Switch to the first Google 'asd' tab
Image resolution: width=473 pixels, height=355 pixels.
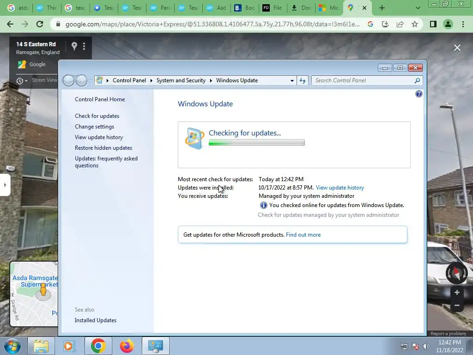(x=18, y=8)
